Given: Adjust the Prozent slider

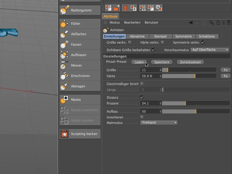Looking at the screenshot, I should point(196,103).
